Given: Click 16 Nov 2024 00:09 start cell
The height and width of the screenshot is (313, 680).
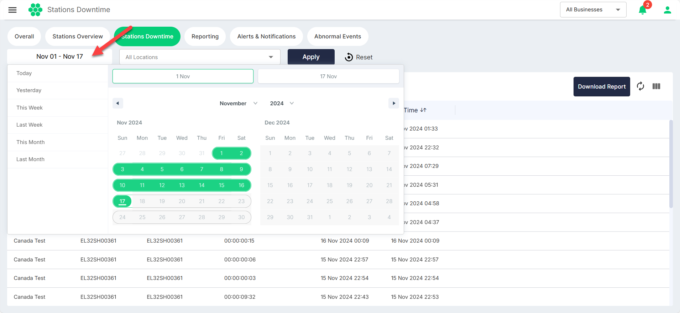Looking at the screenshot, I should tap(345, 241).
